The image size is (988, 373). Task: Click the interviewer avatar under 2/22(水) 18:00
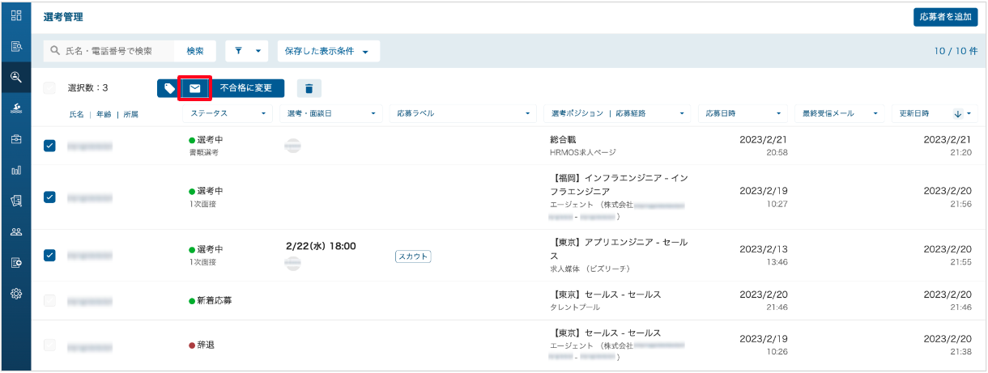[x=293, y=263]
